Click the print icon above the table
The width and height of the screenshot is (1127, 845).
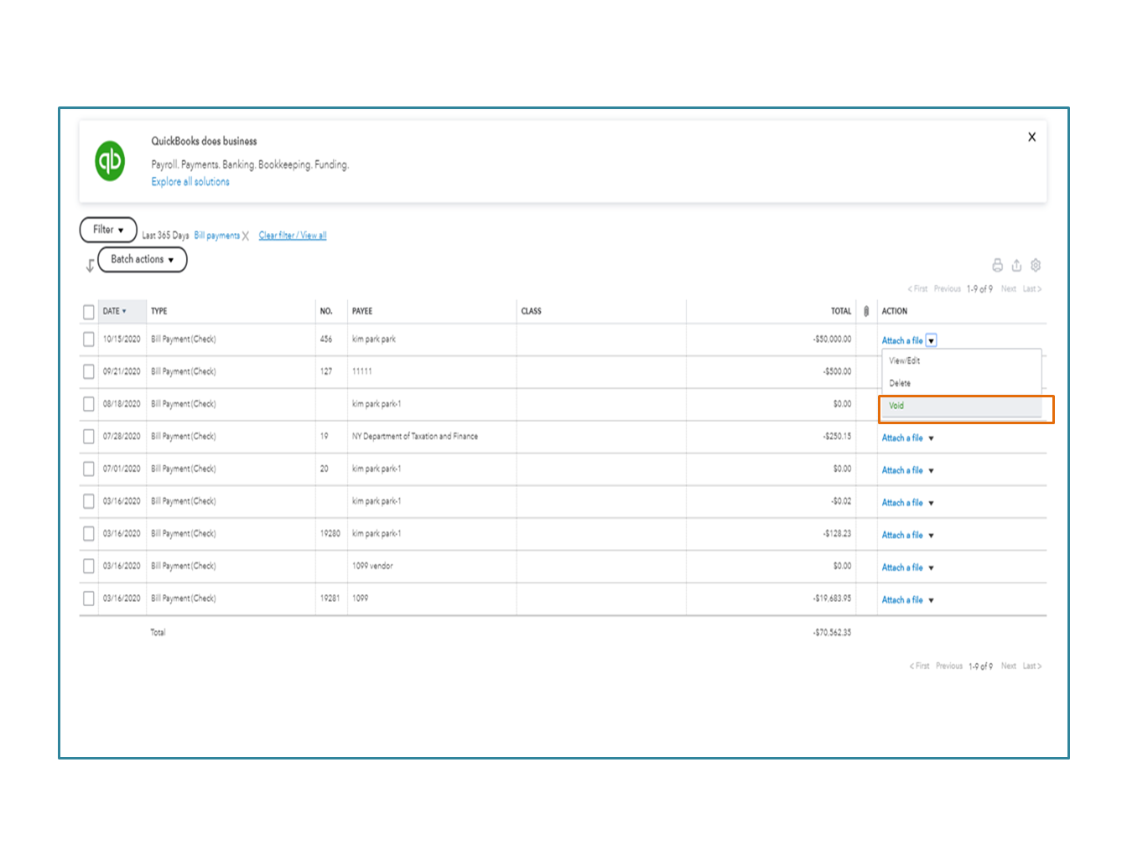pos(997,266)
